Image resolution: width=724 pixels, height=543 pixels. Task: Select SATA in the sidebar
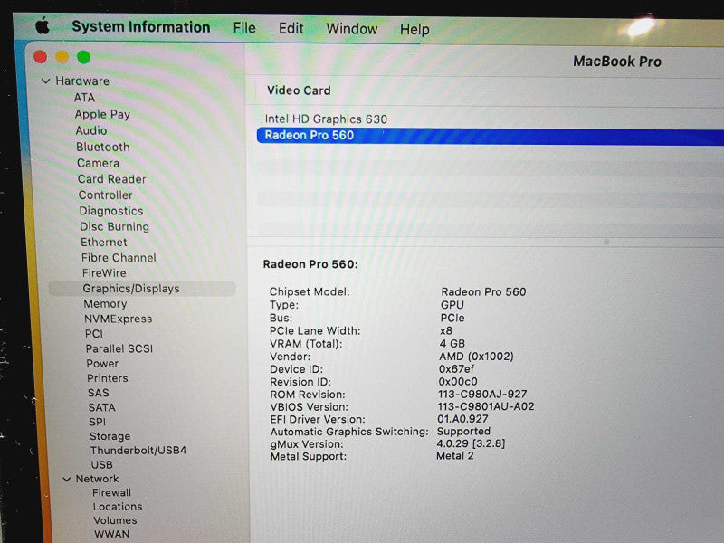coord(102,408)
